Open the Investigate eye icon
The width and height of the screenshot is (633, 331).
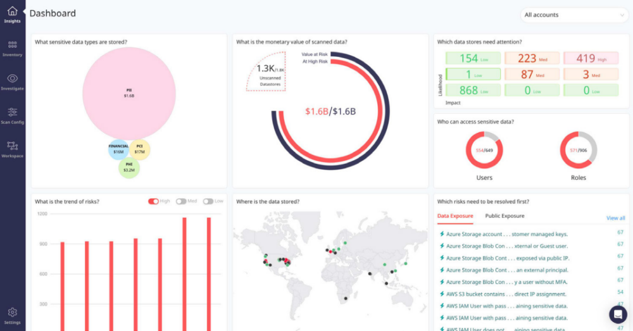tap(12, 78)
